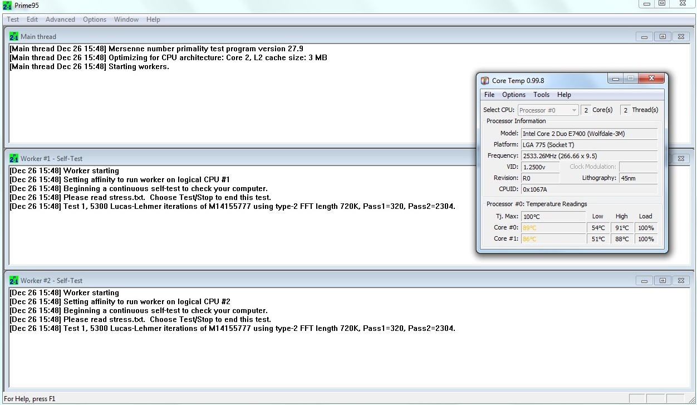
Task: Close the Worker #2 Self-Test window
Action: pos(680,281)
